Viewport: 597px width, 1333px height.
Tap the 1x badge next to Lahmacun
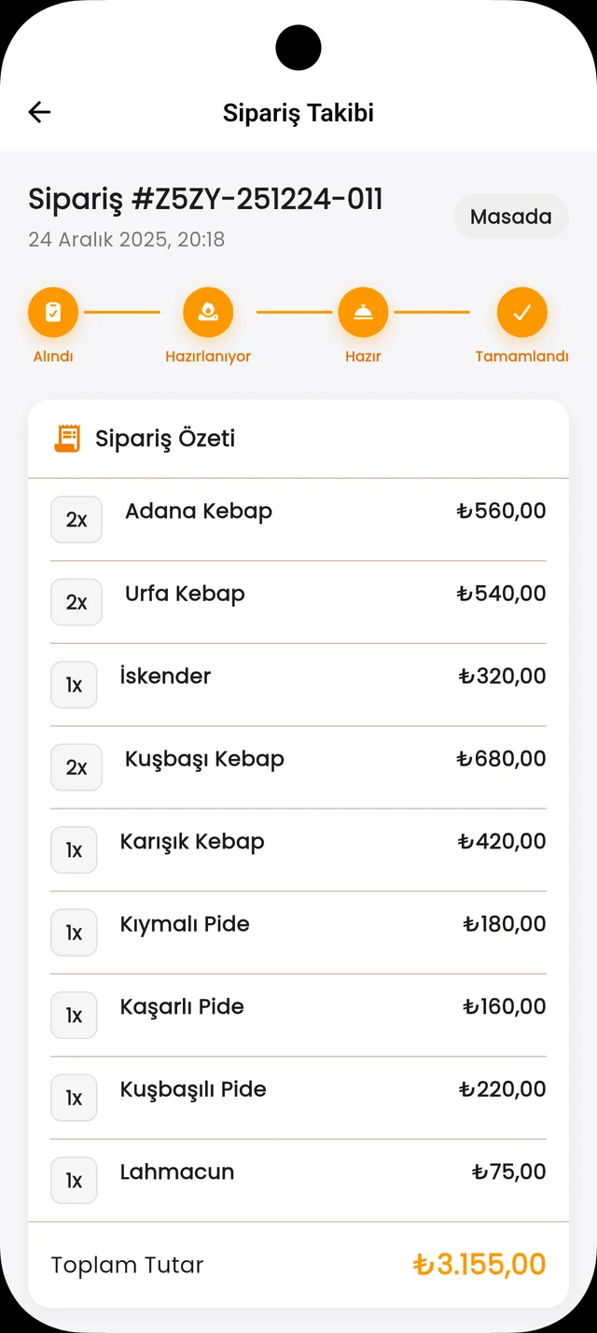click(74, 1180)
